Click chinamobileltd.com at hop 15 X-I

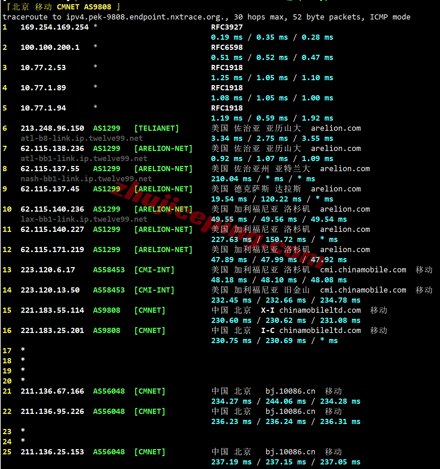[320, 310]
